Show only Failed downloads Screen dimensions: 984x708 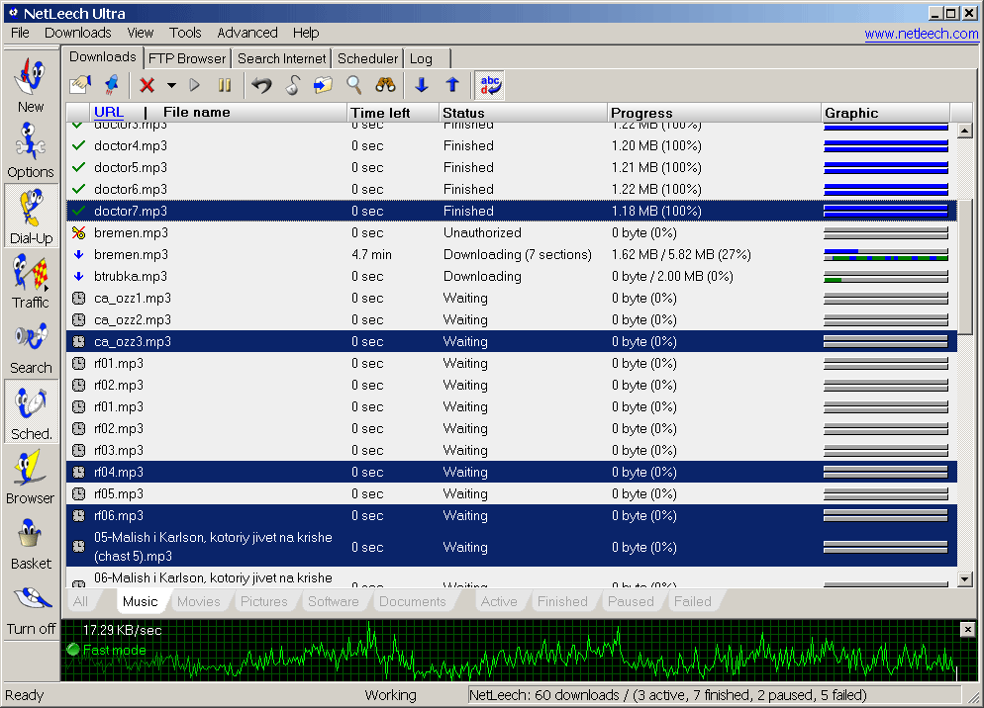693,601
